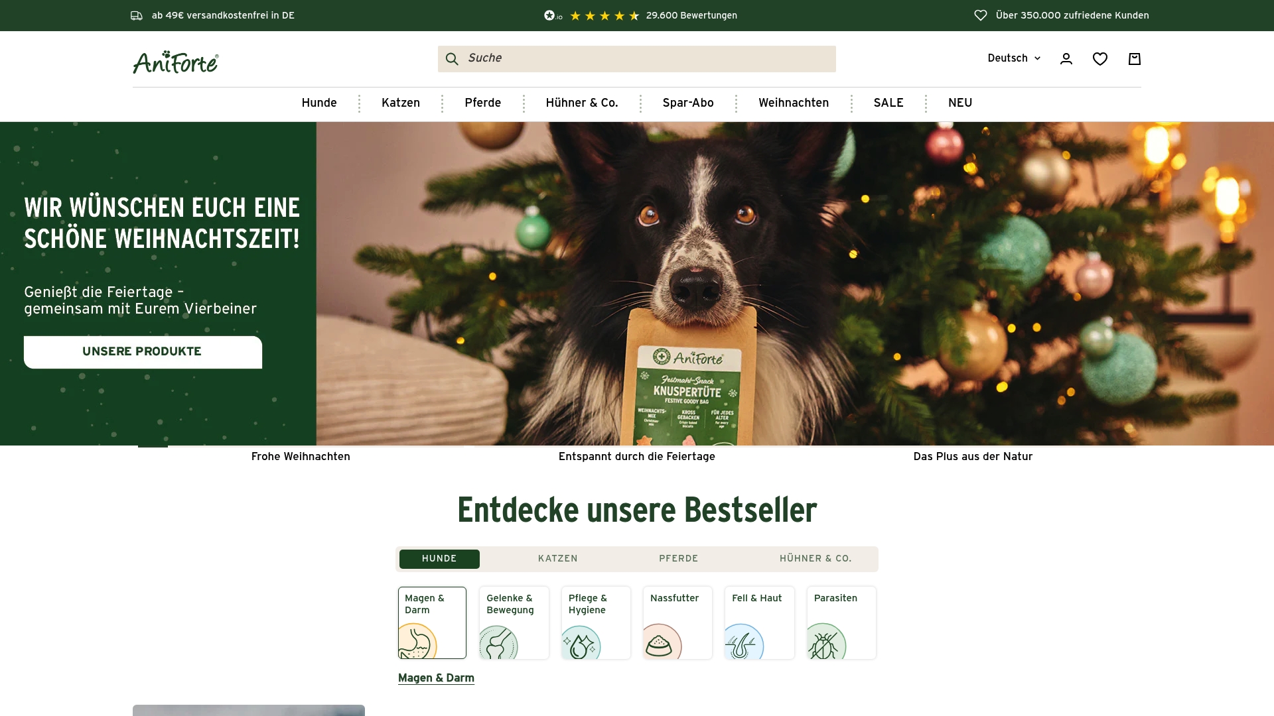
Task: Click the AniForte logo
Action: tap(175, 62)
